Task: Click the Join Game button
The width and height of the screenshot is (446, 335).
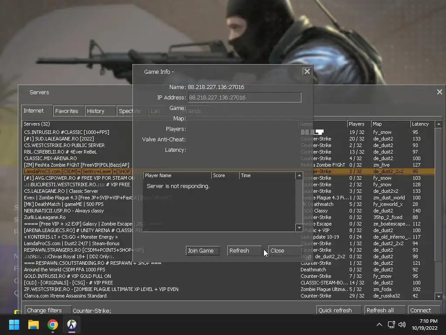Action: tap(203, 251)
